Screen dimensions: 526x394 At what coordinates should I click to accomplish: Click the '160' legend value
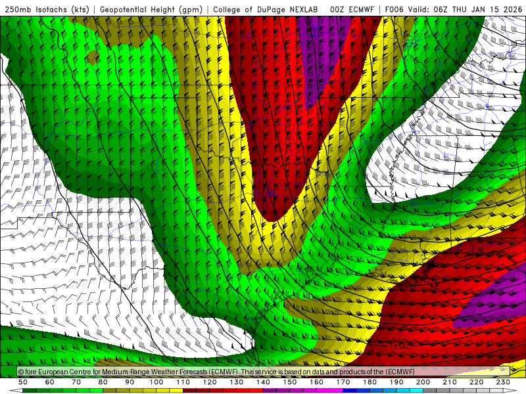point(316,382)
